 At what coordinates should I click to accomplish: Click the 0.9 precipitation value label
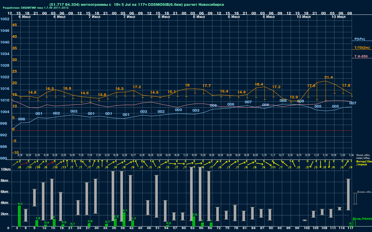coord(90,221)
